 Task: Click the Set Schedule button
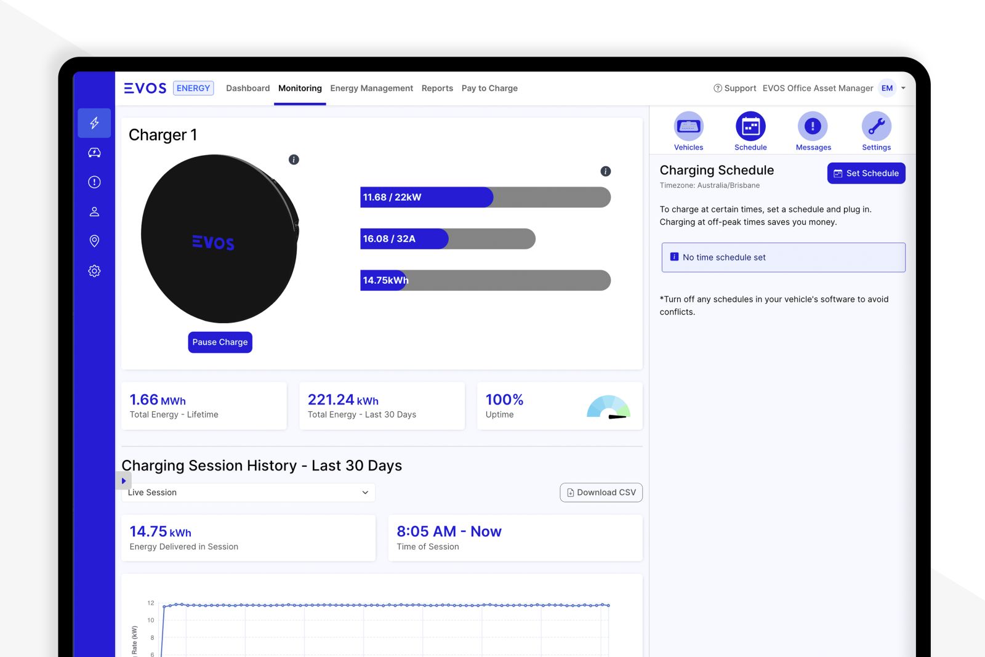pos(866,173)
